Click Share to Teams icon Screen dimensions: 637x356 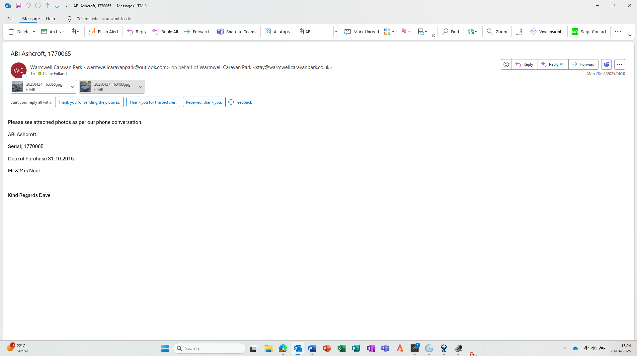pyautogui.click(x=220, y=32)
